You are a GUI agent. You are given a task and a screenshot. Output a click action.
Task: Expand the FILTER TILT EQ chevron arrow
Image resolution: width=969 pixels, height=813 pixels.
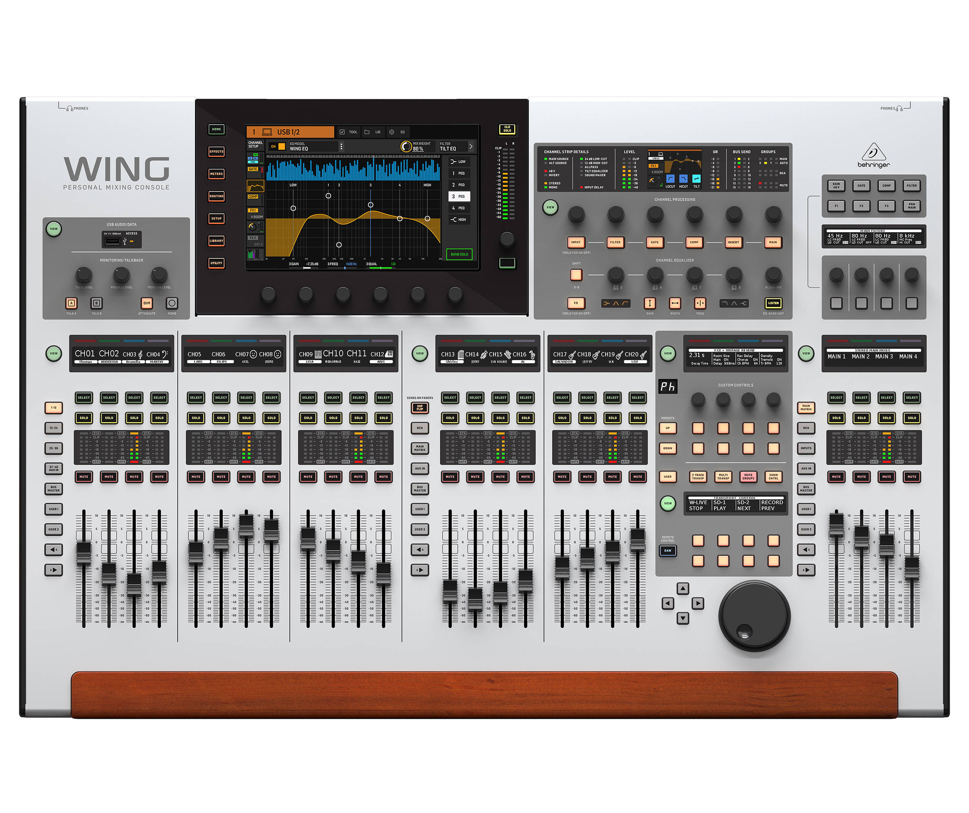point(471,147)
